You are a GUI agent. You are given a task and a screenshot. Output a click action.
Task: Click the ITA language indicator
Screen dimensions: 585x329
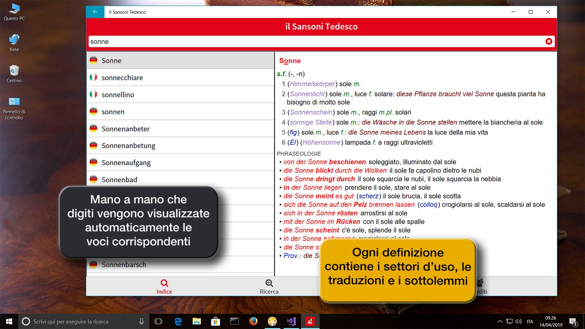tap(530, 322)
